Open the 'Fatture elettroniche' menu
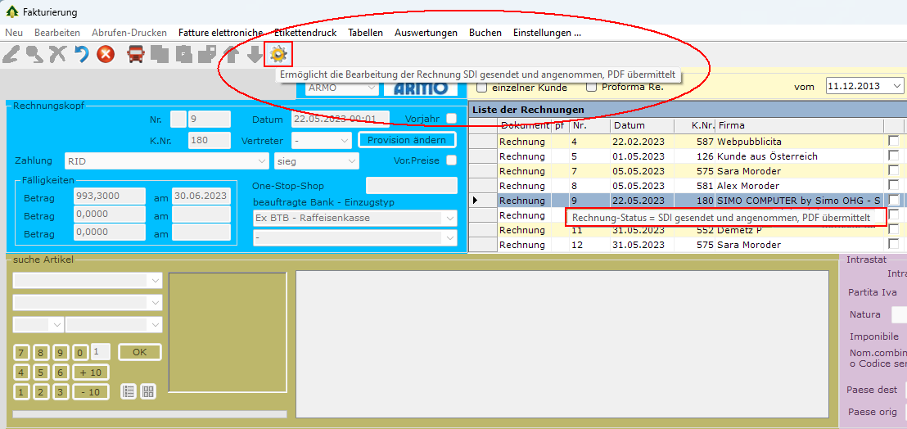 click(x=220, y=33)
